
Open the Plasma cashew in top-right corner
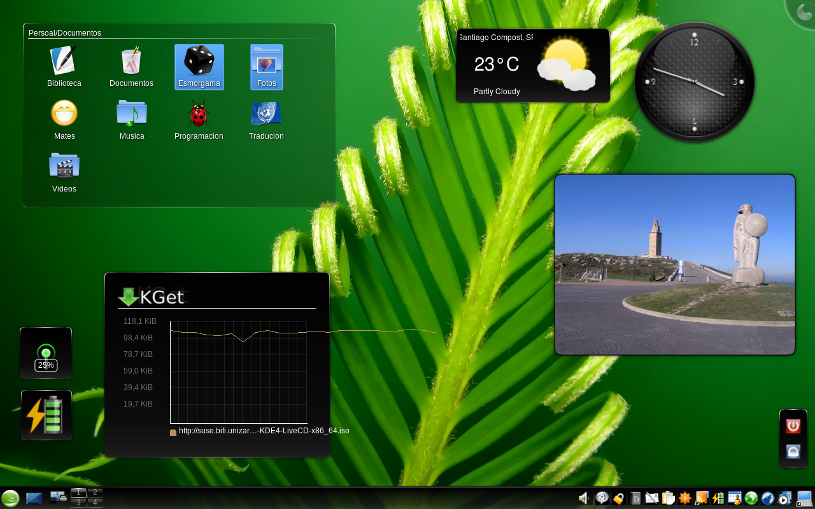pyautogui.click(x=803, y=11)
